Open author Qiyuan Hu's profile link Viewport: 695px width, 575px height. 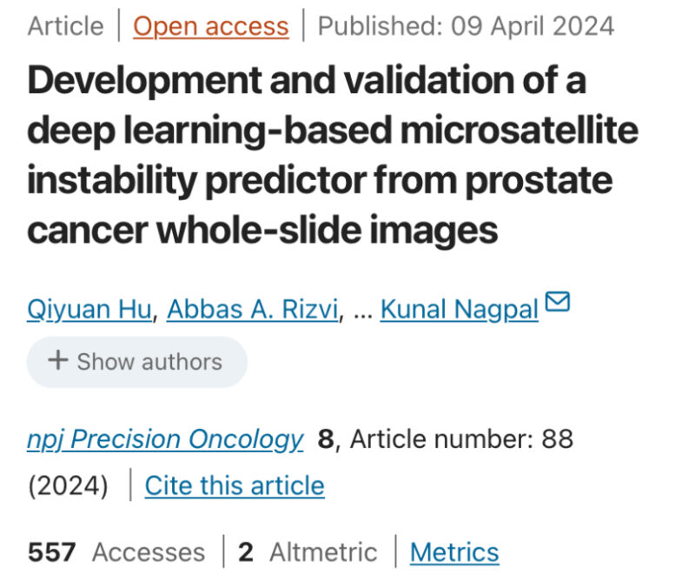[89, 309]
